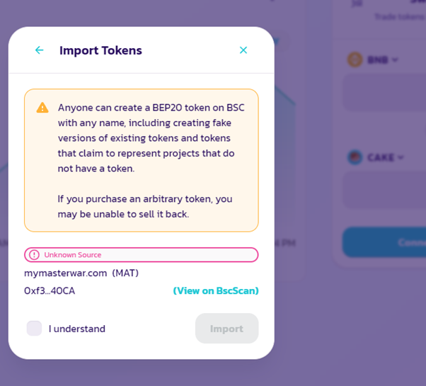
Task: Click the "I understand" label text
Action: 77,329
